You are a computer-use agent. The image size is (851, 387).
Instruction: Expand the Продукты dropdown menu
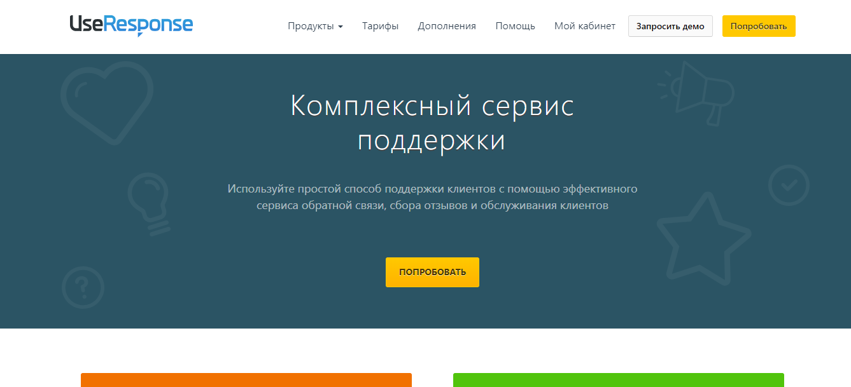(x=315, y=26)
